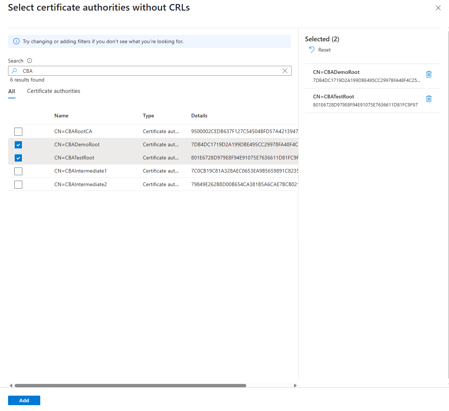Switch to the Certificate authorities tab
The width and height of the screenshot is (449, 411).
point(53,91)
